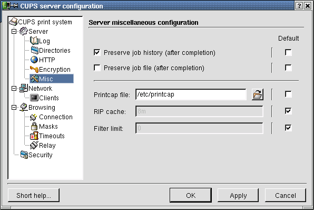Click the Network computers icon
314x210 pixels.
[x=24, y=88]
